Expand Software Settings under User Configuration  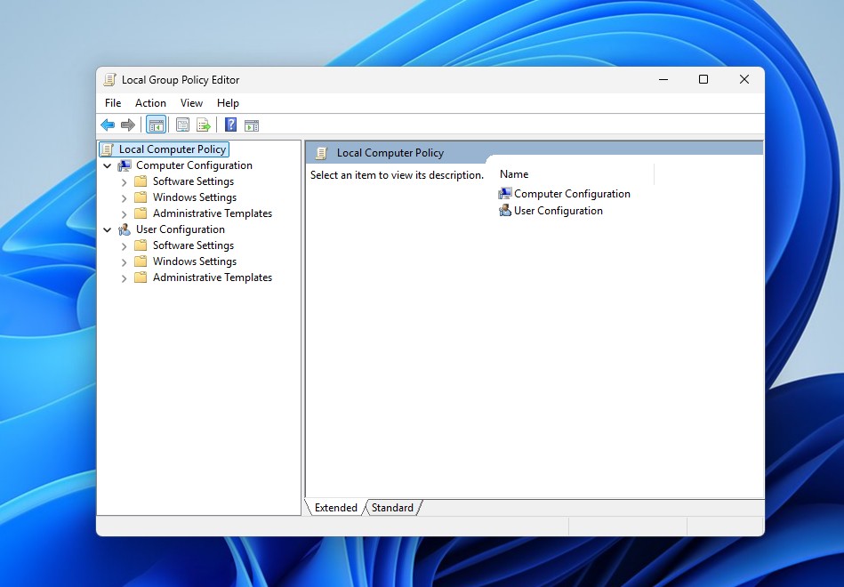click(124, 245)
